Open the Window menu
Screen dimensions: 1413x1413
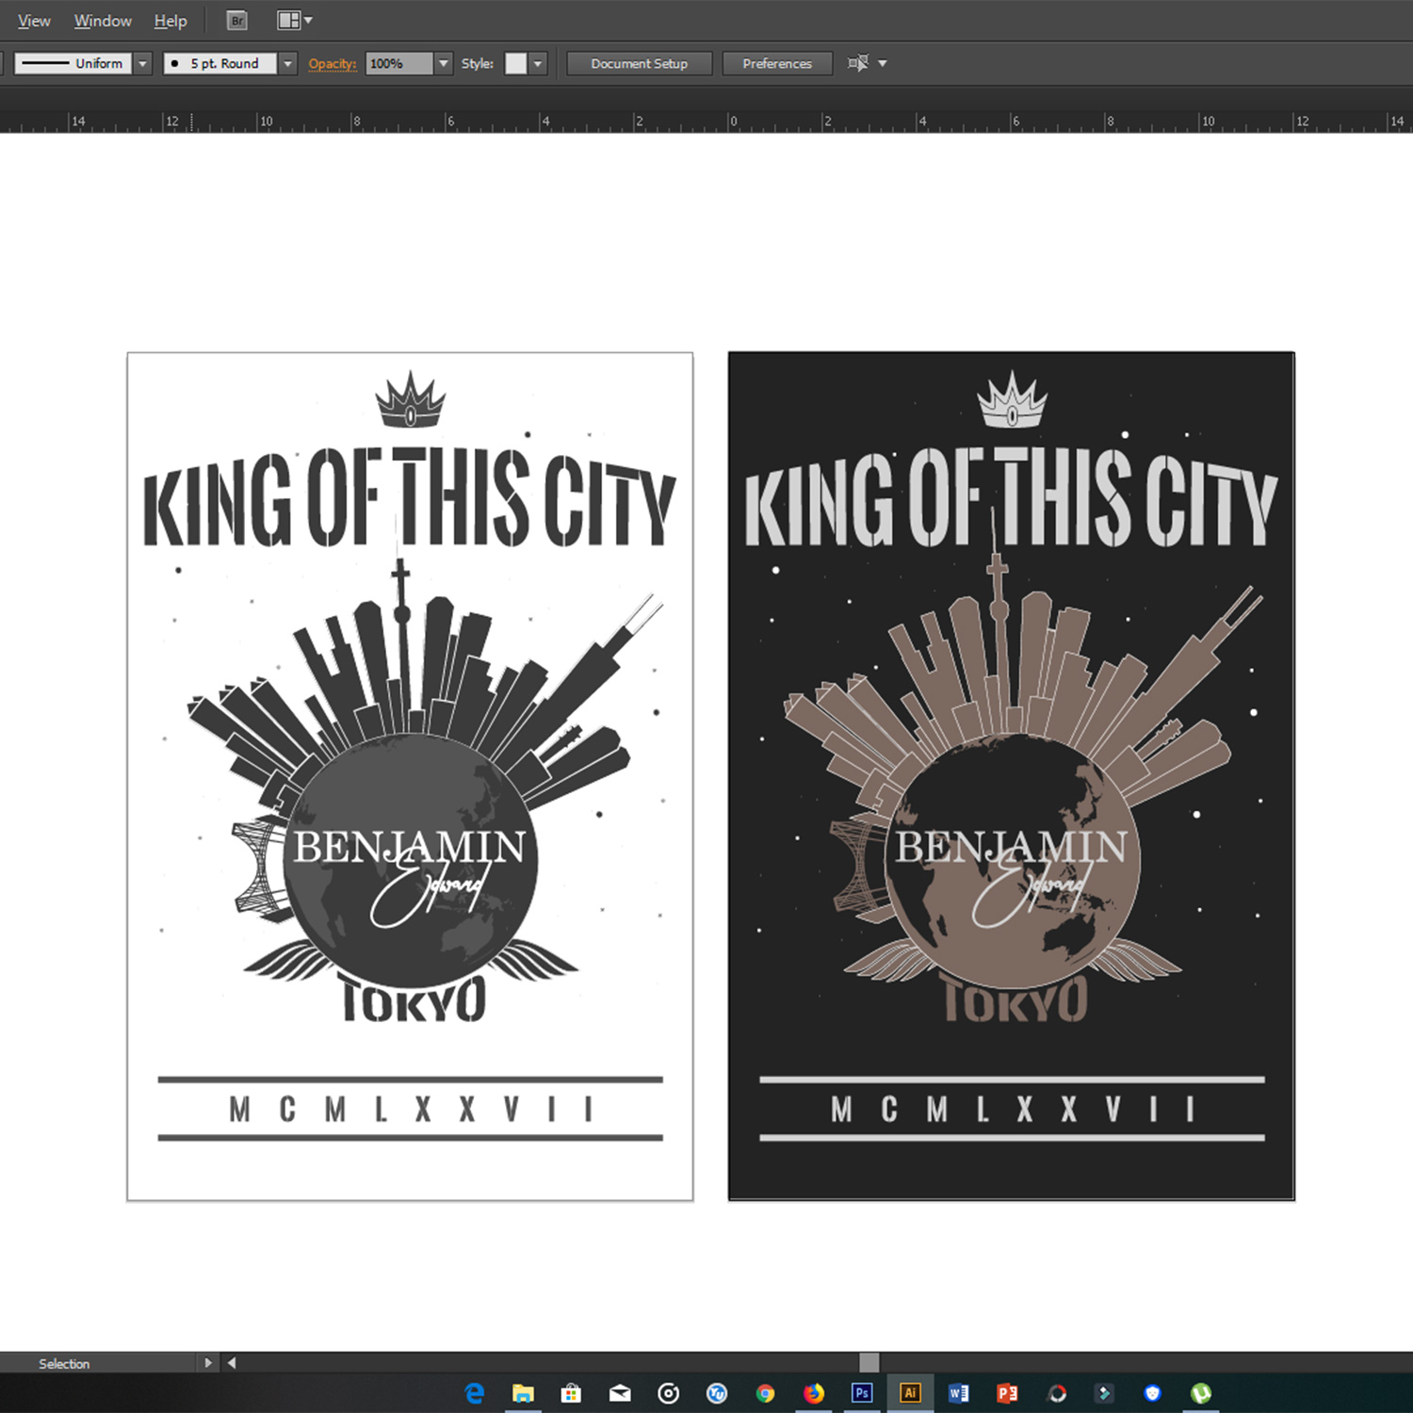click(x=102, y=20)
